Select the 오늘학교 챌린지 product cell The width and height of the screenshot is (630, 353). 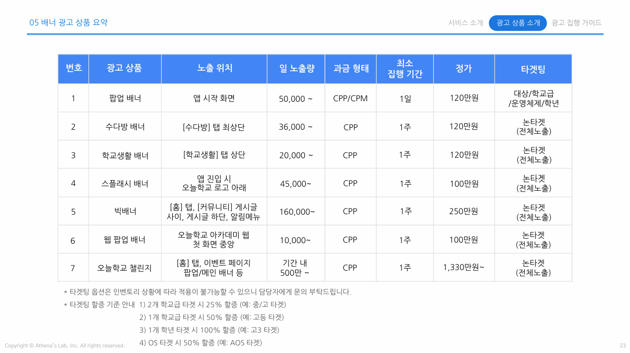(x=125, y=268)
